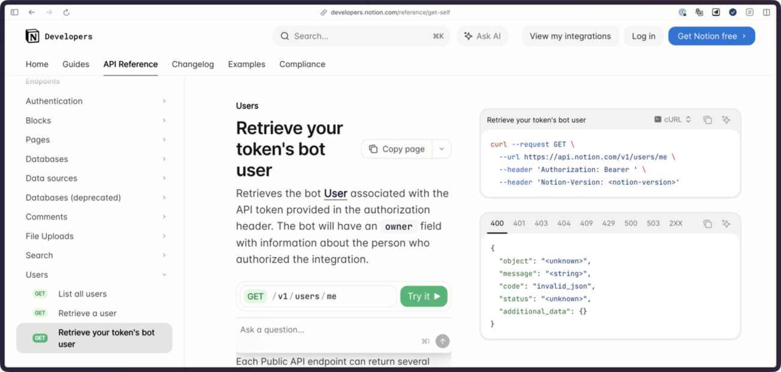Click the copy icon on the error response panel
This screenshot has height=372, width=781.
coord(707,223)
